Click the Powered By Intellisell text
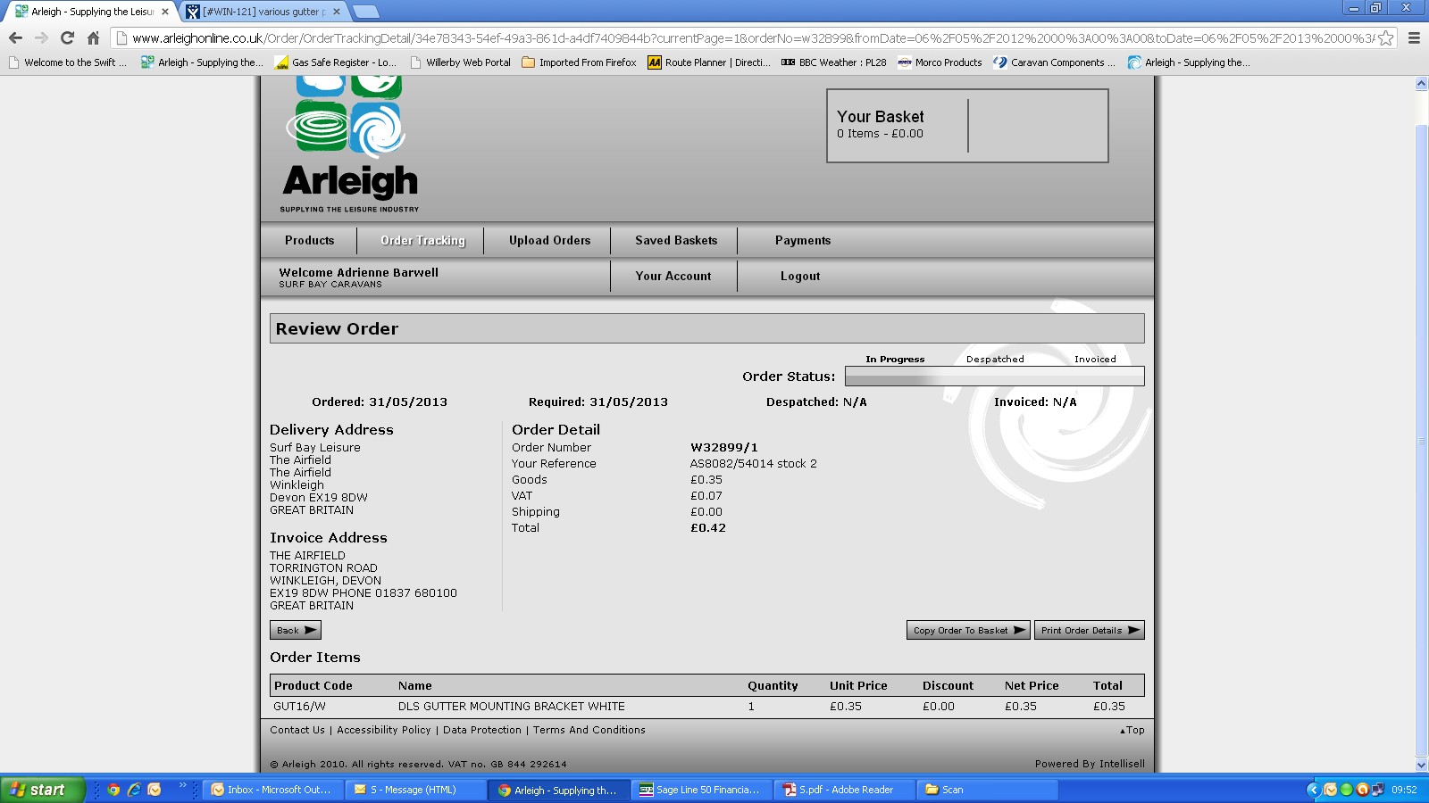 [1090, 764]
